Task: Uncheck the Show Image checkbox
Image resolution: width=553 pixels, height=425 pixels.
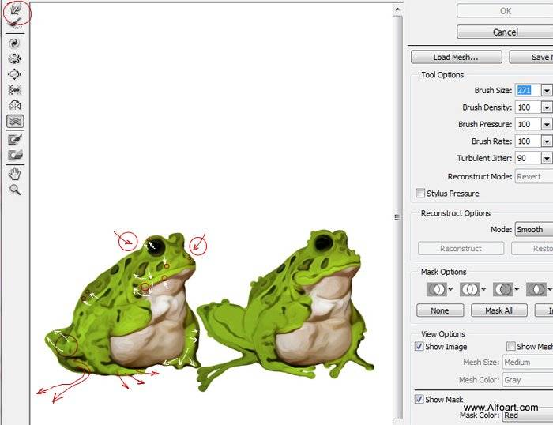Action: pyautogui.click(x=419, y=346)
